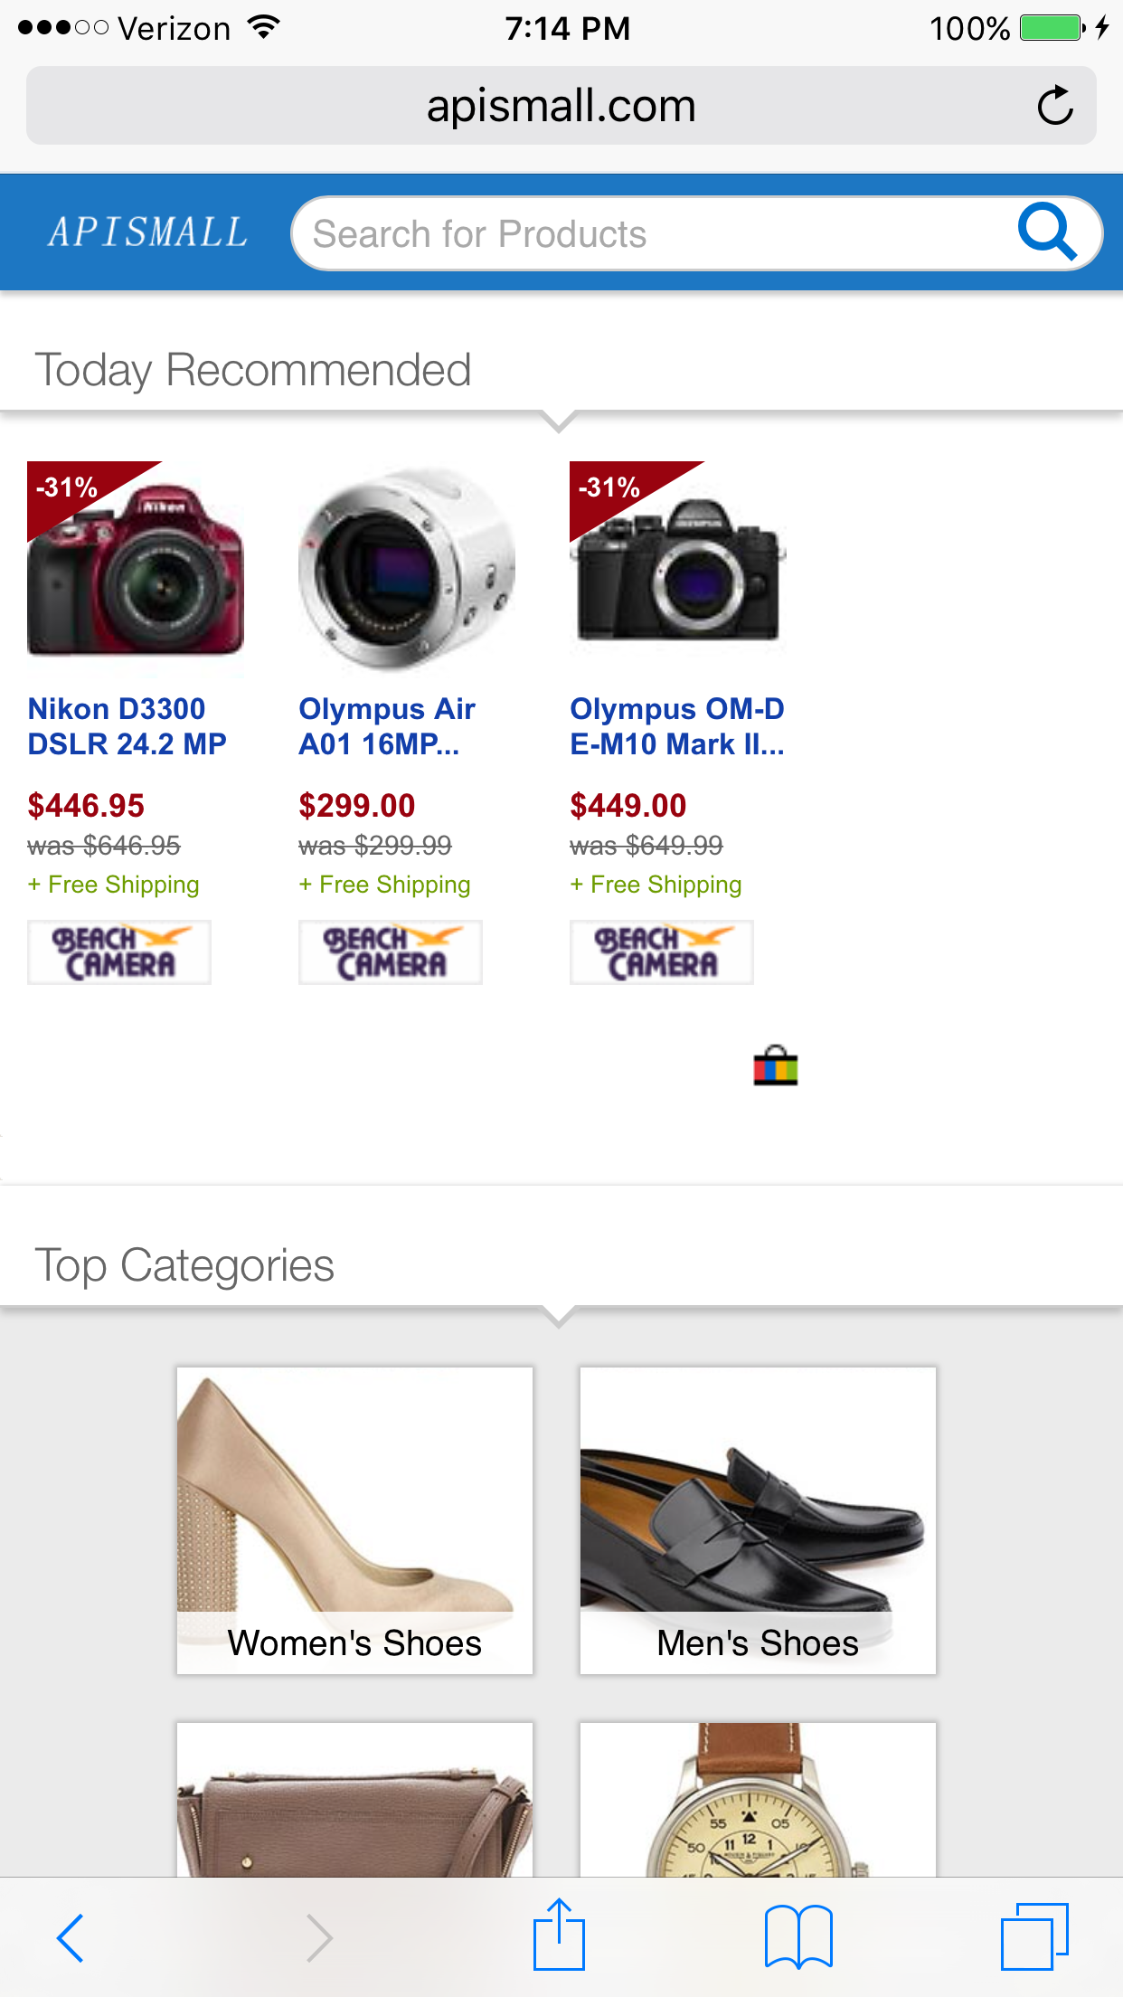Click the Search for Products field

point(651,233)
